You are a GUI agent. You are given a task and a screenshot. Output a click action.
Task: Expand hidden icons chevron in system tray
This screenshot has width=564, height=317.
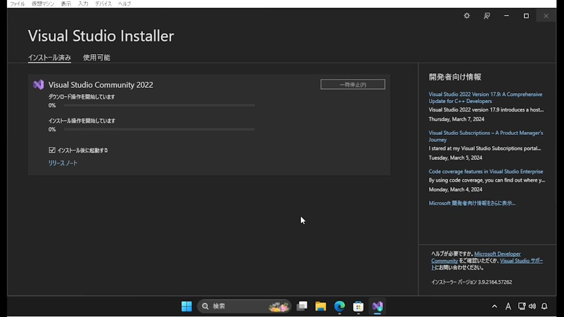[494, 306]
